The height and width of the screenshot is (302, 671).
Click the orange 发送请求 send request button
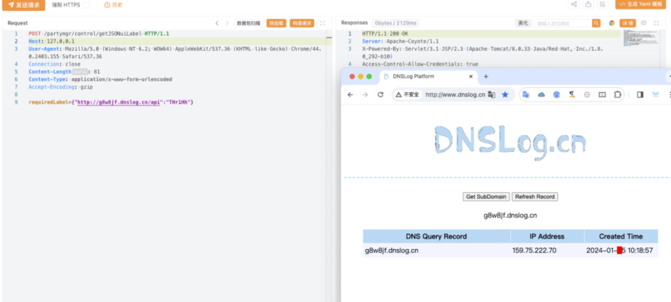(x=23, y=5)
